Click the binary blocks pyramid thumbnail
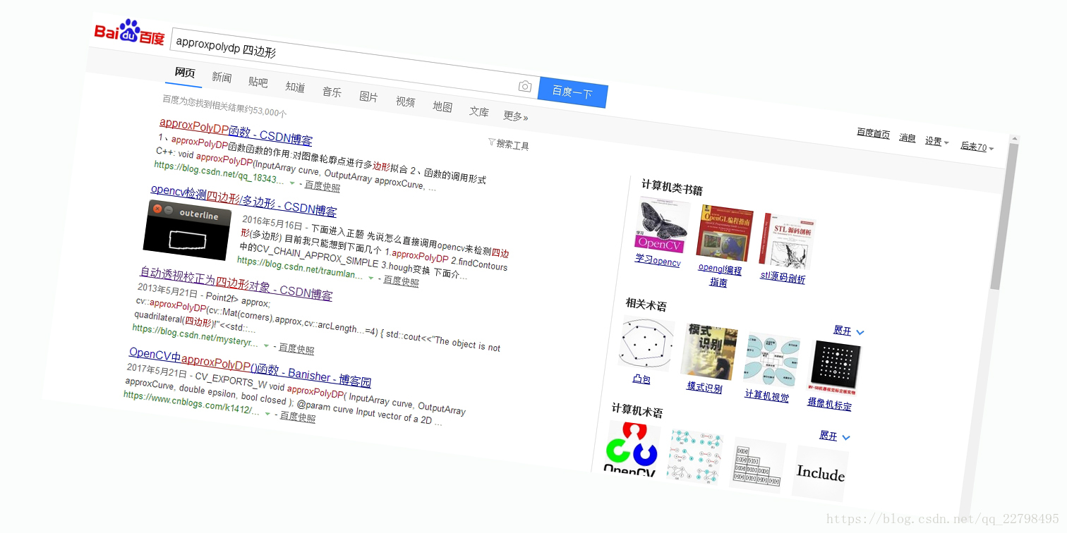1067x533 pixels. click(757, 465)
